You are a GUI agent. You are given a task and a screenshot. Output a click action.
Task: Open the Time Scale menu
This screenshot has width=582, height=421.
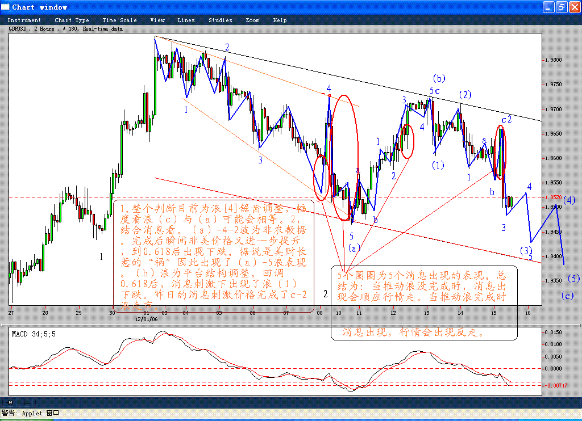tap(119, 20)
